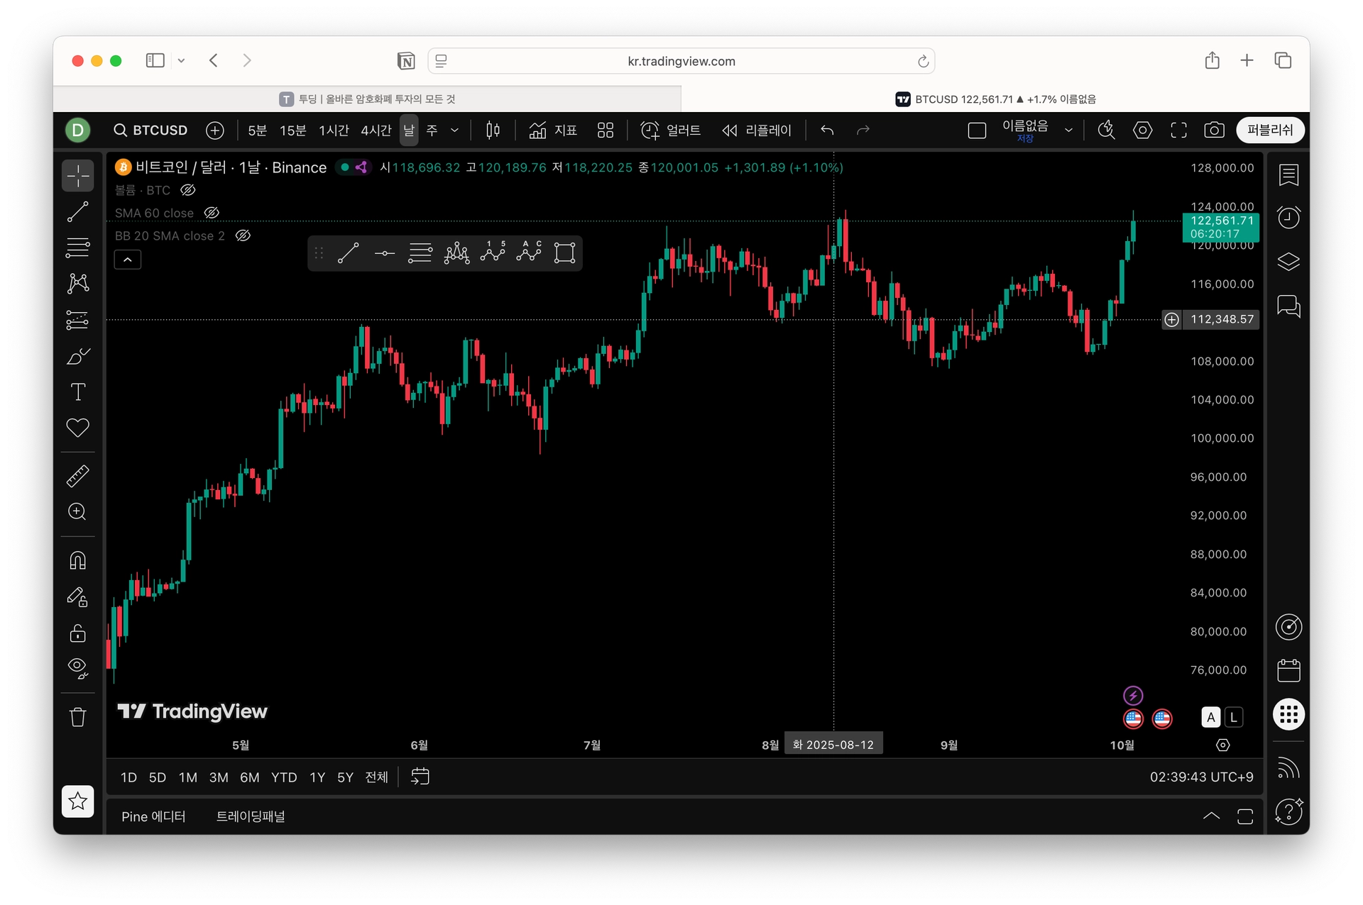1363x905 pixels.
Task: Click the BTCUSD symbol search field
Action: (151, 131)
